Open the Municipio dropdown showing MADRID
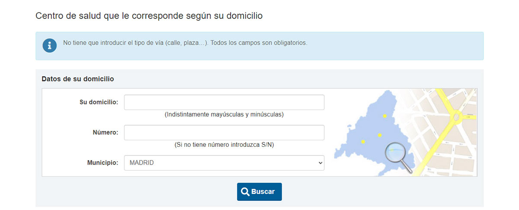The image size is (519, 210). click(224, 163)
